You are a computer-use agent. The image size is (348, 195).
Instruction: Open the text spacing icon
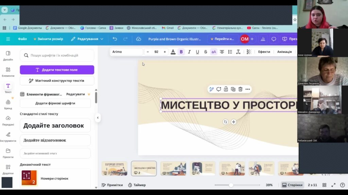(238, 52)
